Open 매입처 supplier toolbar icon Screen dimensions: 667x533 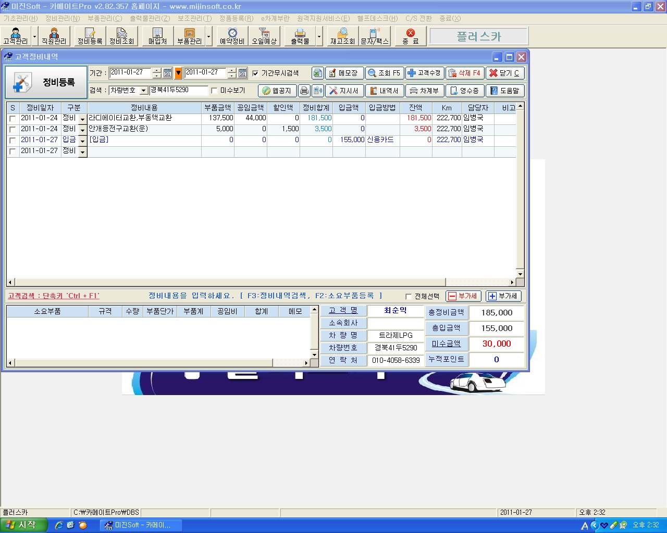click(157, 36)
